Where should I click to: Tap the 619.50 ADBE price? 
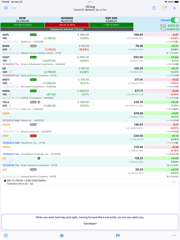click(138, 113)
